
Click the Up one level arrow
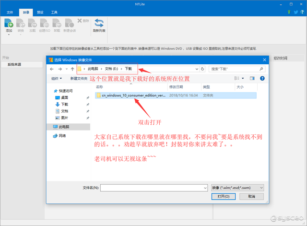[72, 69]
